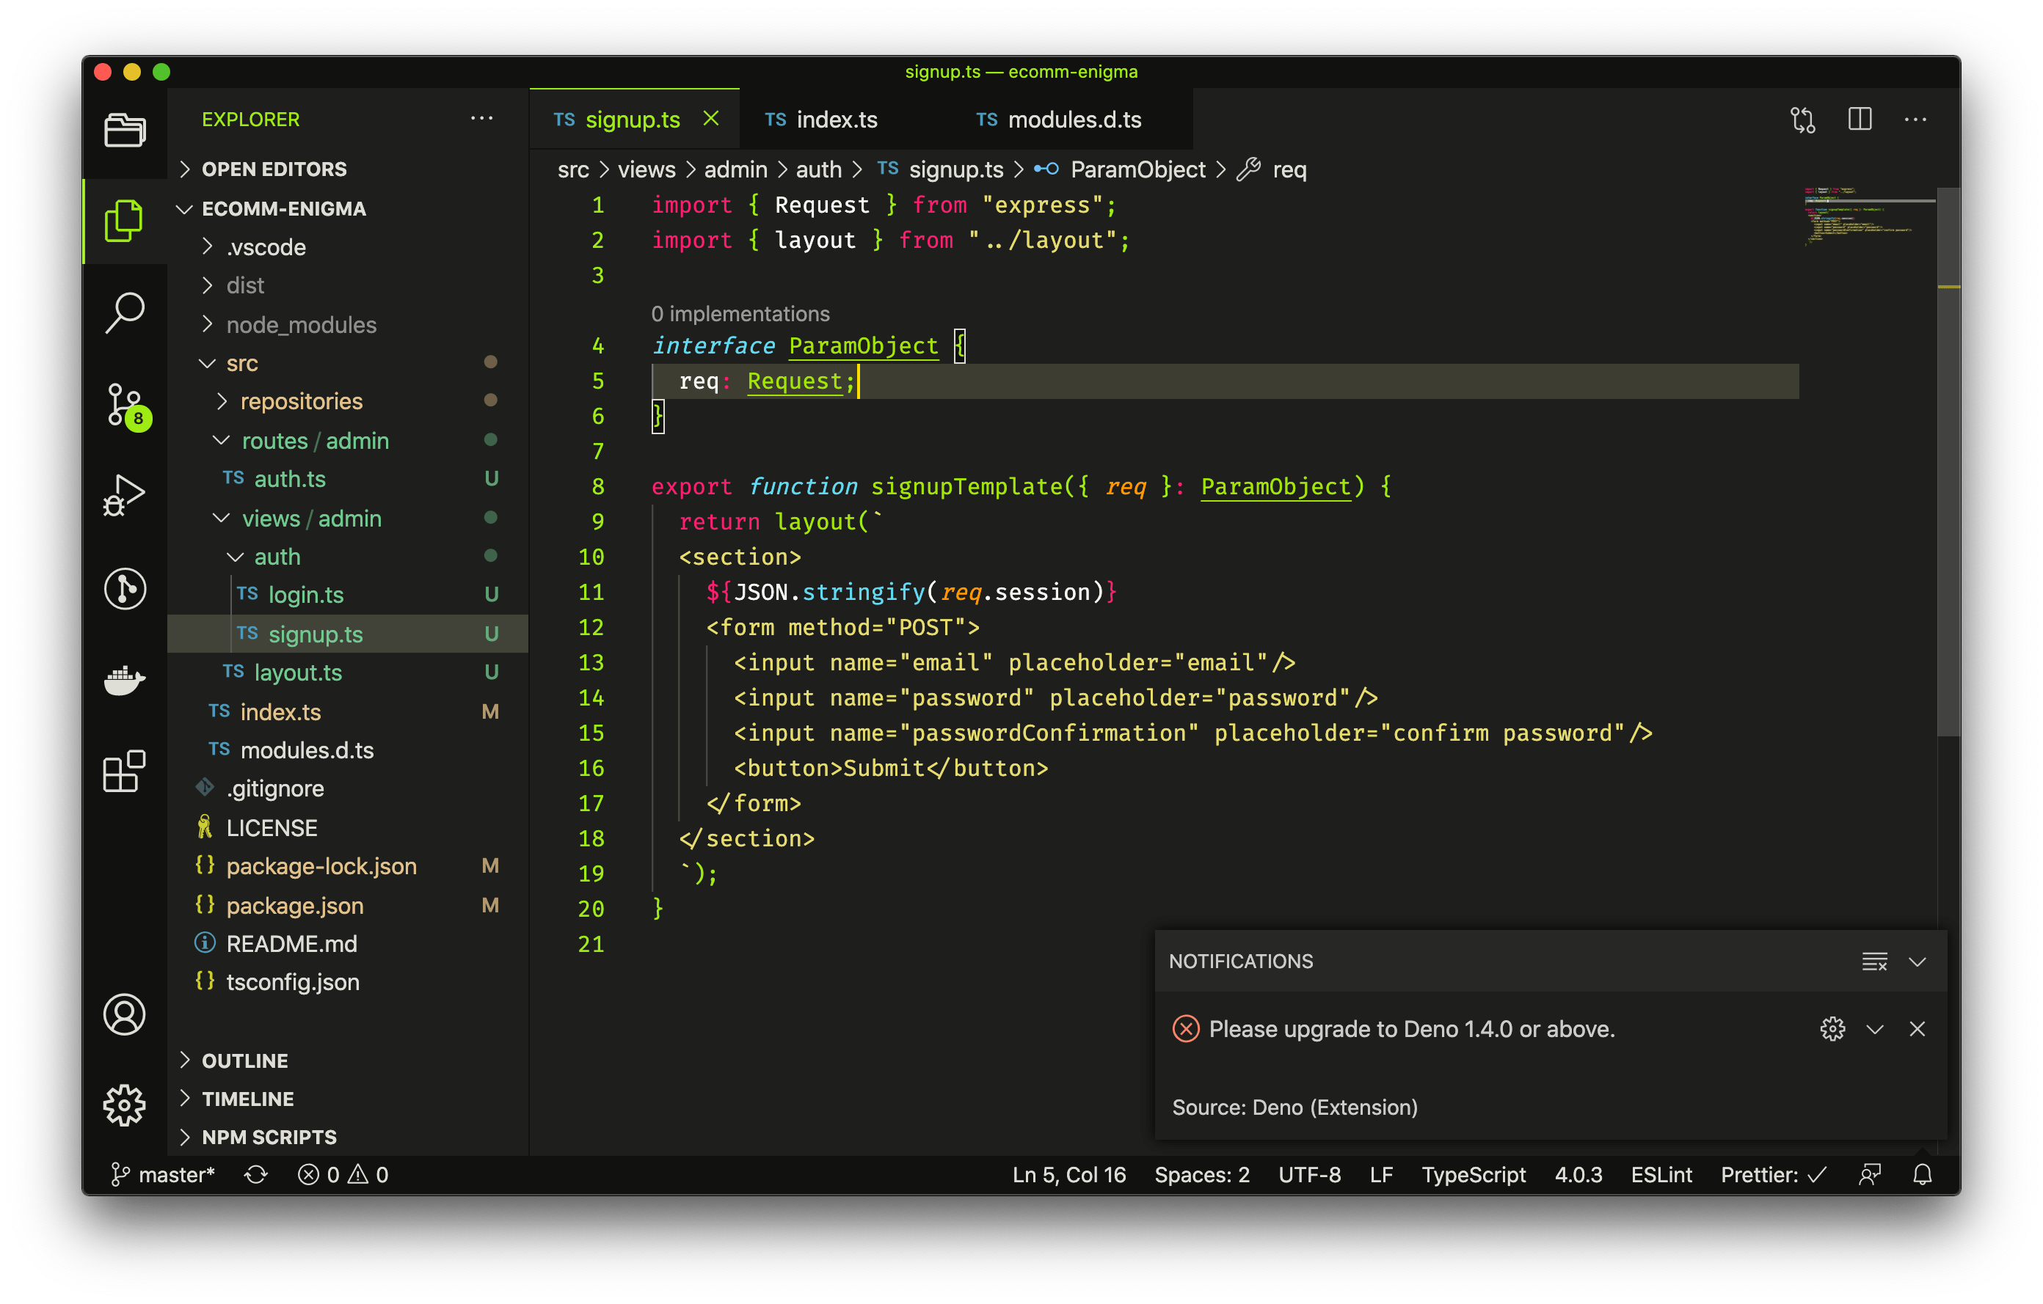Expand the repositories folder

pyautogui.click(x=348, y=401)
